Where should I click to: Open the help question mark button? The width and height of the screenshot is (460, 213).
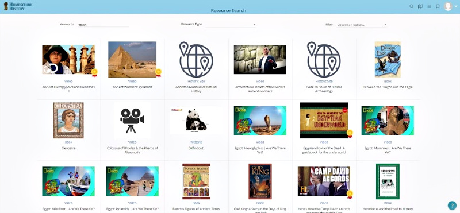pyautogui.click(x=452, y=206)
